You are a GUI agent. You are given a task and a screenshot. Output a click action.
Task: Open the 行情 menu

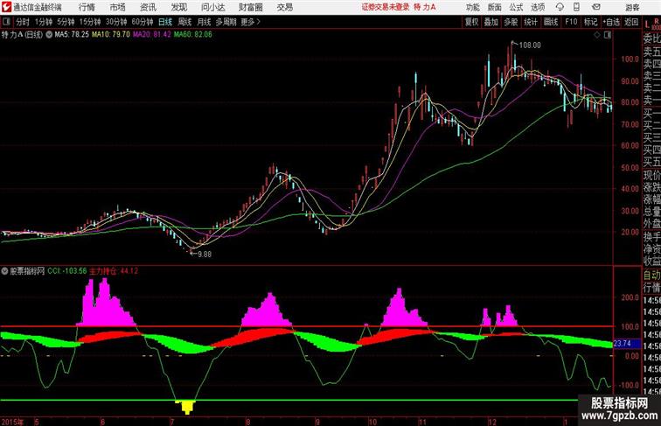point(87,7)
